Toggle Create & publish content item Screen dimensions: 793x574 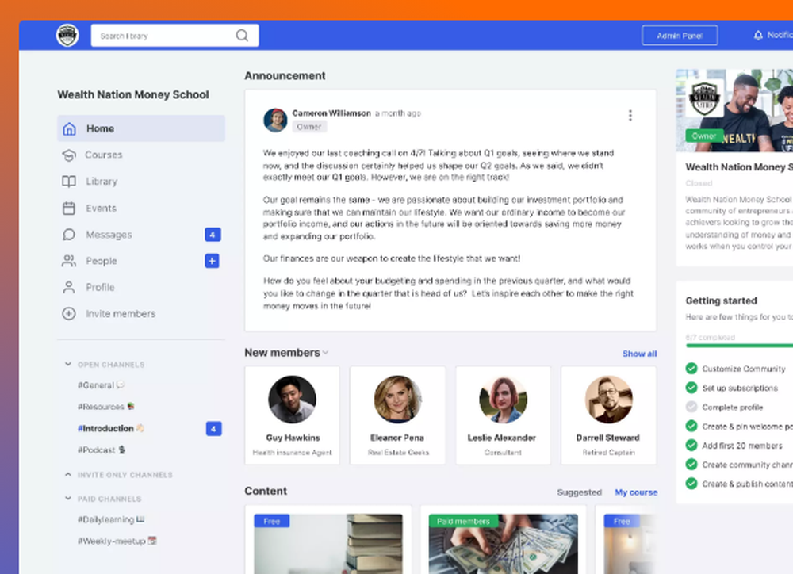click(x=691, y=484)
